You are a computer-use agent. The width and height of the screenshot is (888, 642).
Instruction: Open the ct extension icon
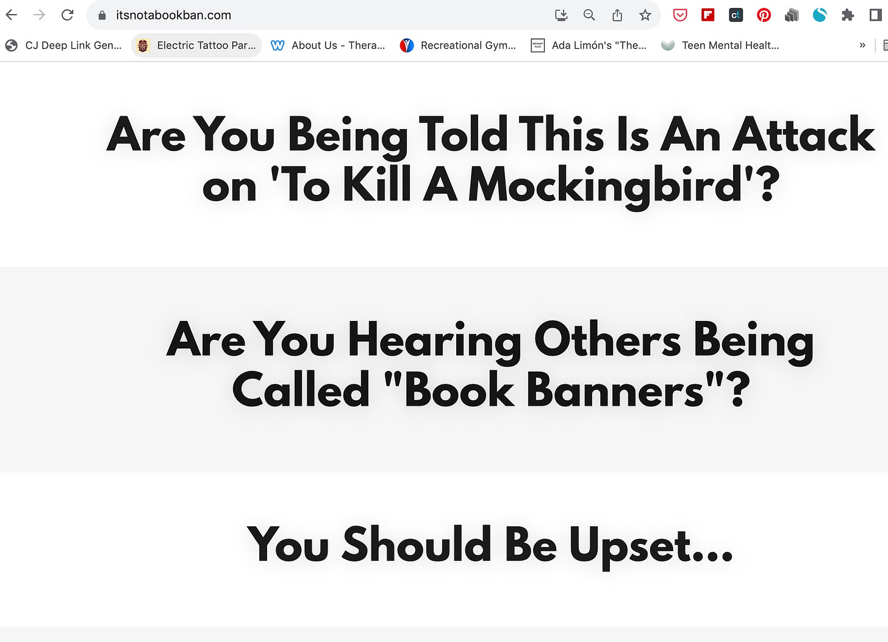(736, 15)
